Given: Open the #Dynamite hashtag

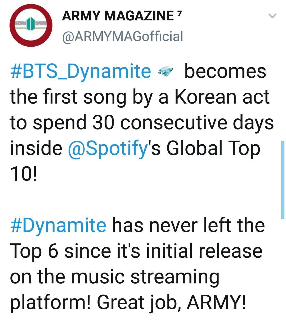Looking at the screenshot, I should [58, 225].
